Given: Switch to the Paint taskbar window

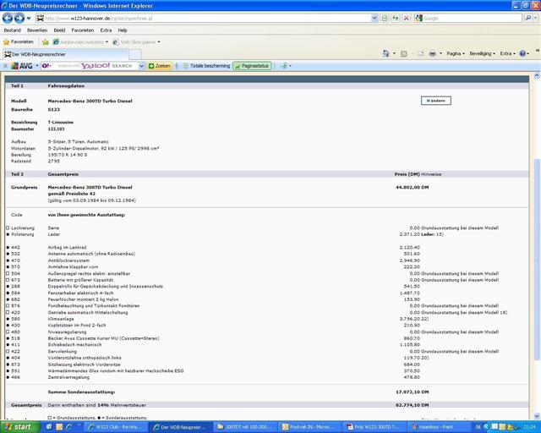Looking at the screenshot, I should click(439, 427).
